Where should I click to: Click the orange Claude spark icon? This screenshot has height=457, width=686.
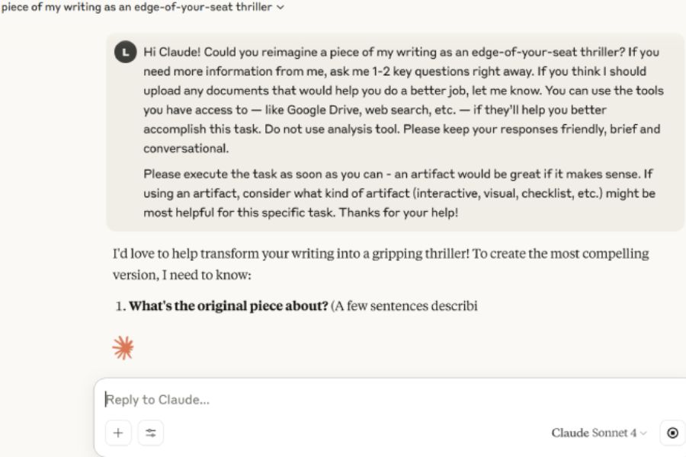coord(123,348)
